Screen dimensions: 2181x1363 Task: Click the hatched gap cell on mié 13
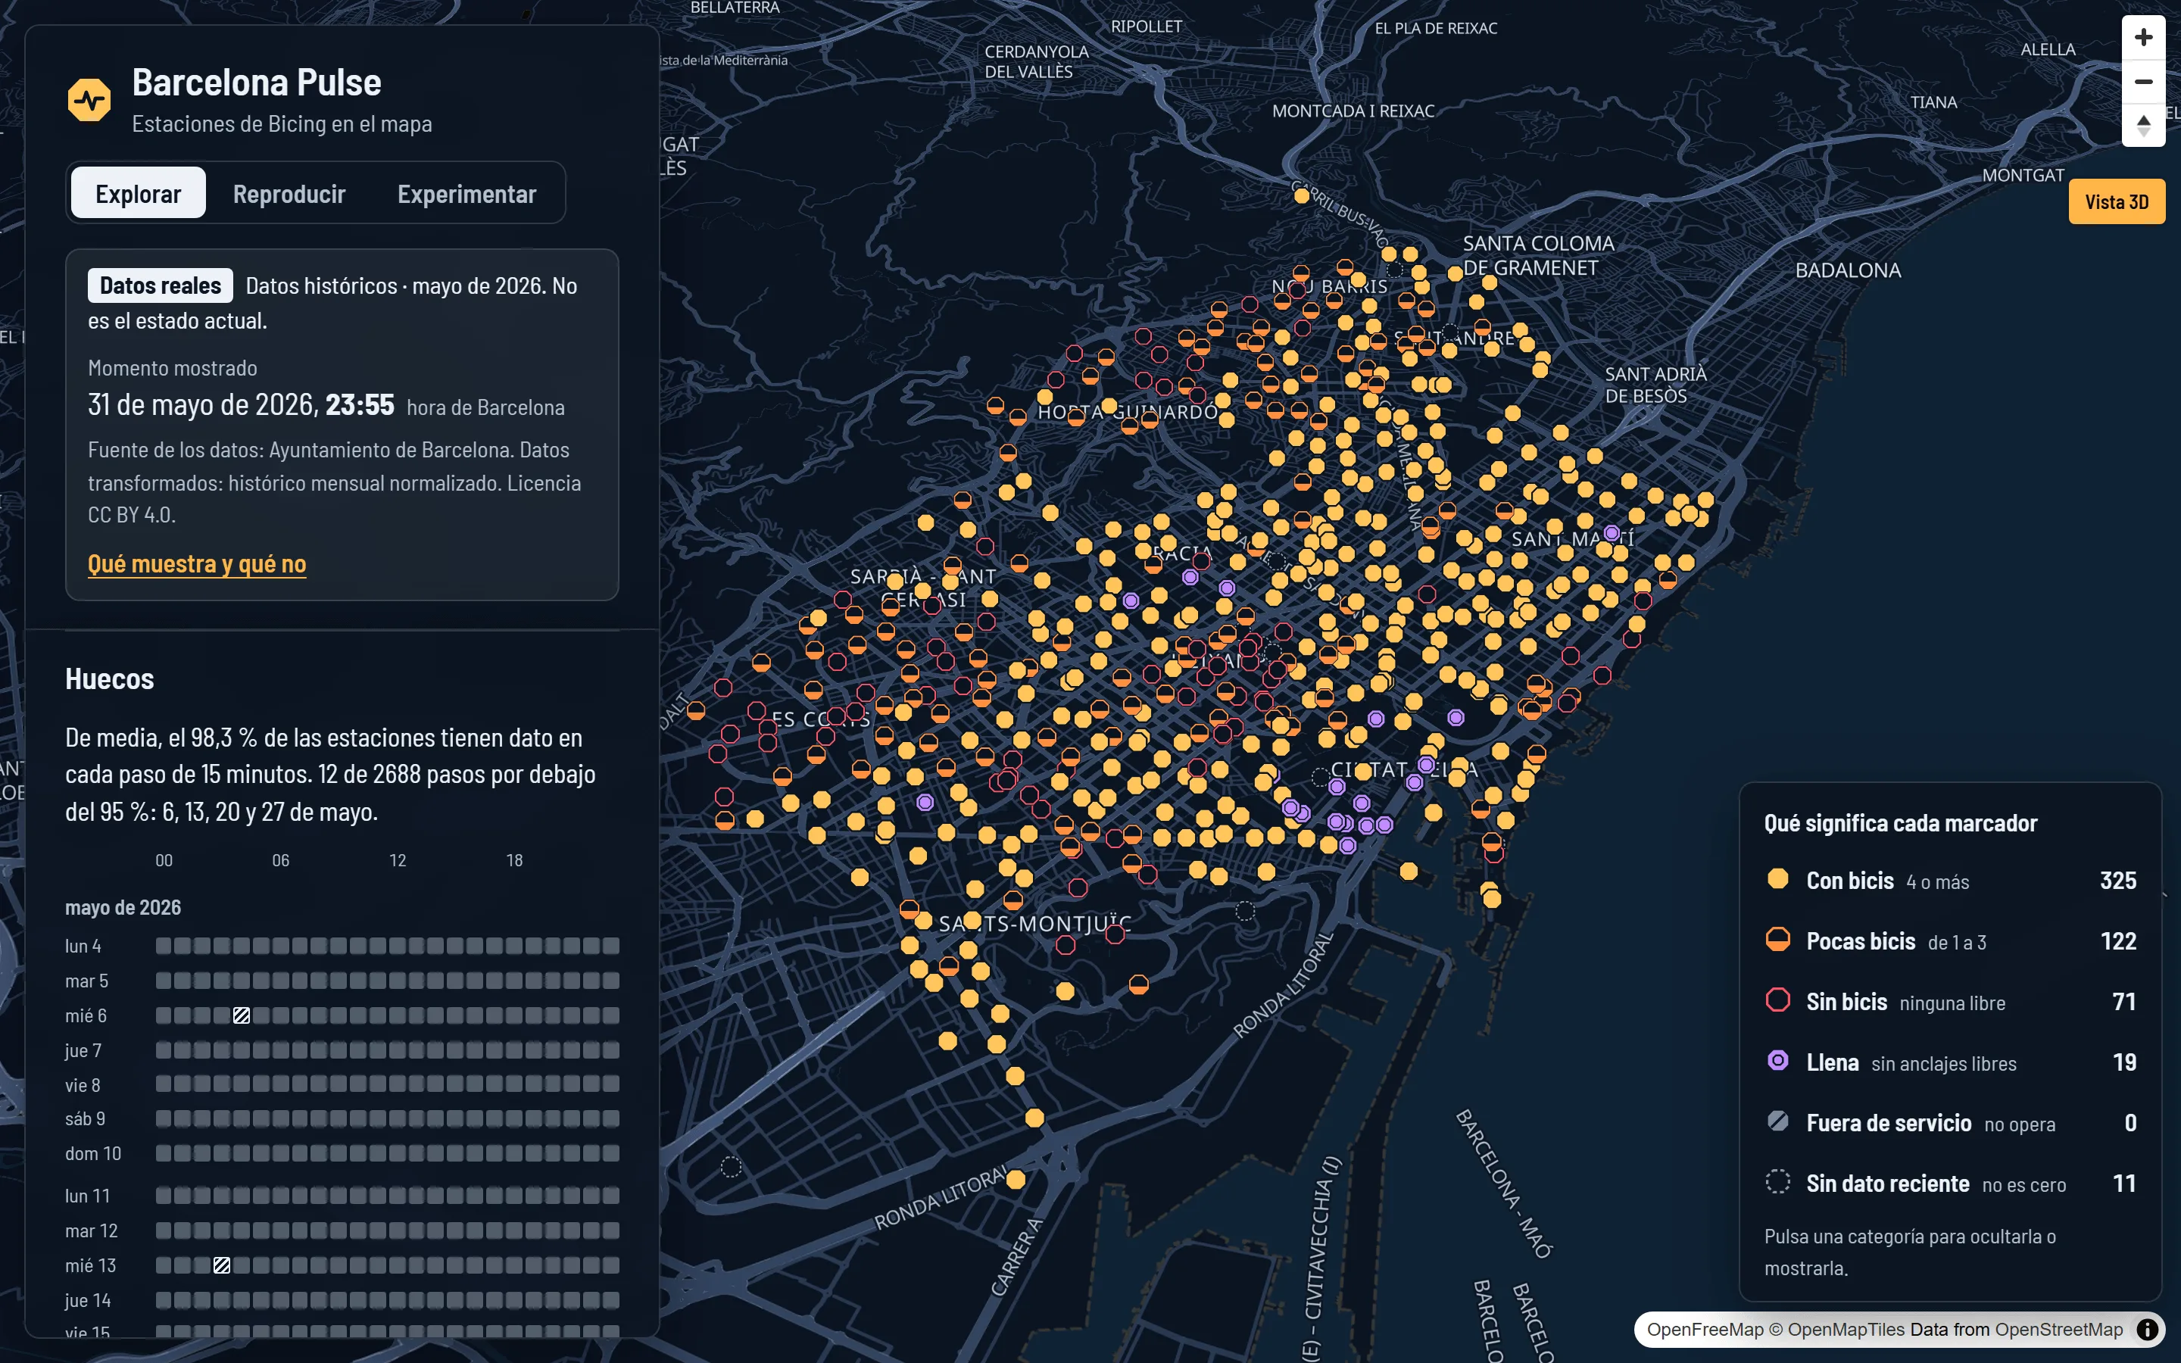click(x=222, y=1265)
